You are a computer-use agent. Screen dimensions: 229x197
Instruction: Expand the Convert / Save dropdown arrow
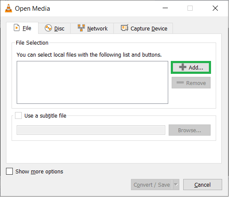[176, 185]
